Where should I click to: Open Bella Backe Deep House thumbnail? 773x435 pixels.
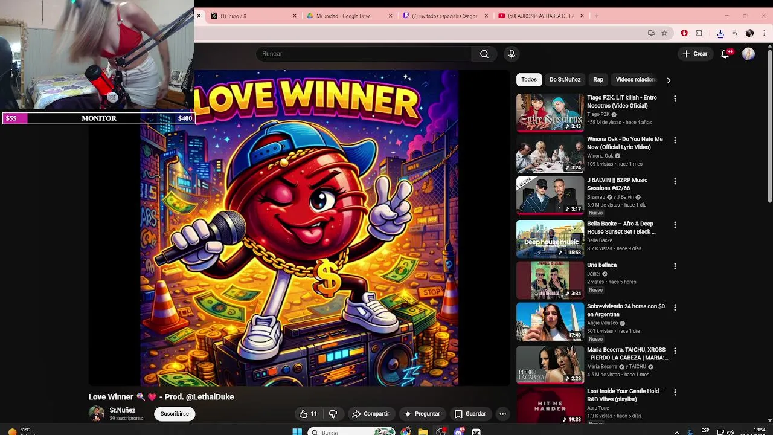(550, 239)
